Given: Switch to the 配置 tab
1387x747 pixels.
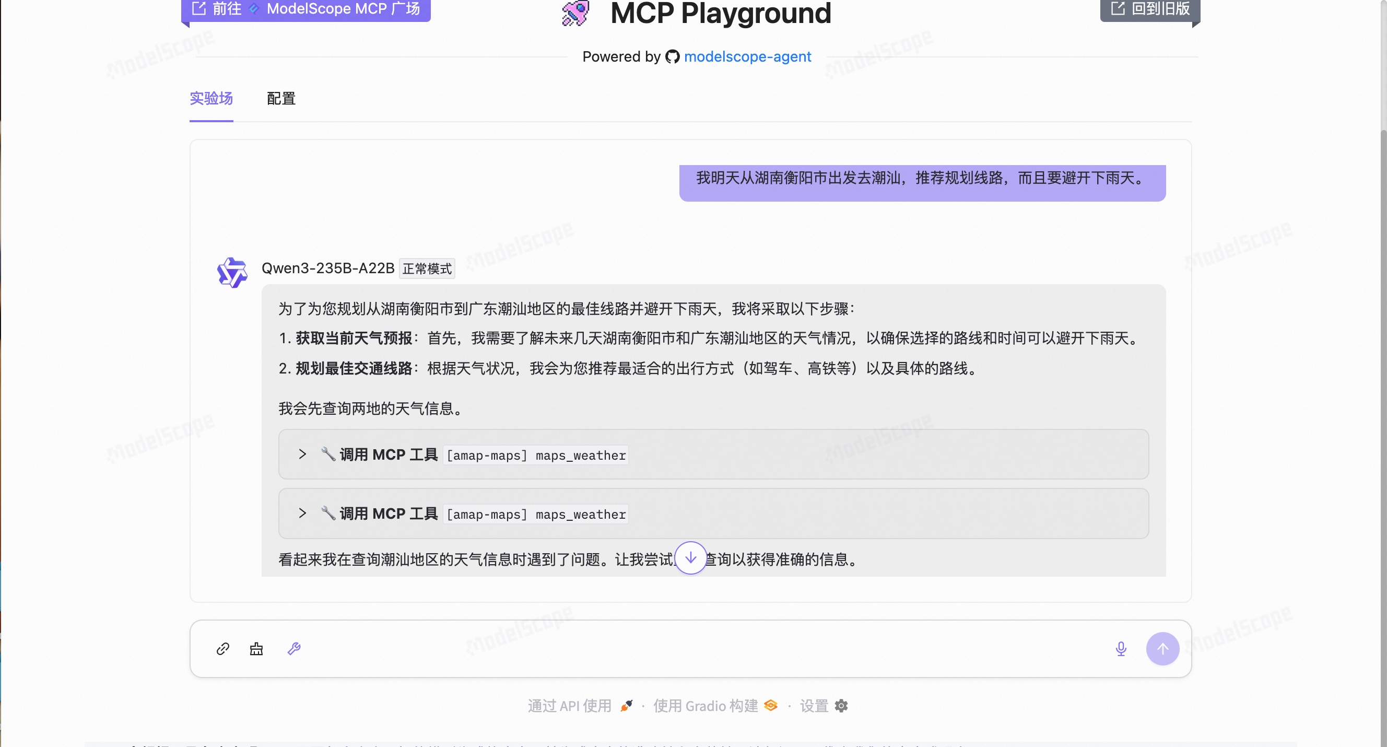Looking at the screenshot, I should click(281, 99).
